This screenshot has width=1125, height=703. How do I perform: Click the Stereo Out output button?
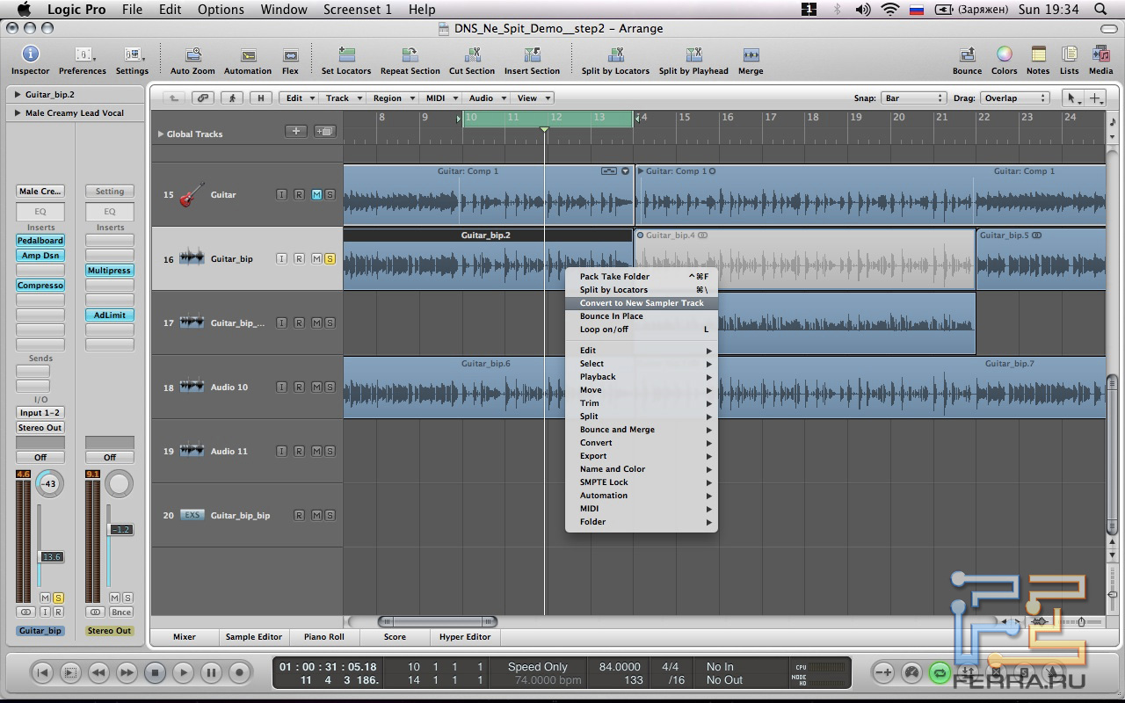tap(40, 428)
